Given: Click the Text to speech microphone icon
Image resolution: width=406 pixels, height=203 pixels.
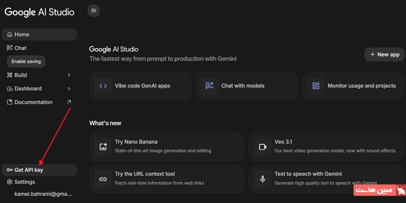Looking at the screenshot, I should 262,179.
